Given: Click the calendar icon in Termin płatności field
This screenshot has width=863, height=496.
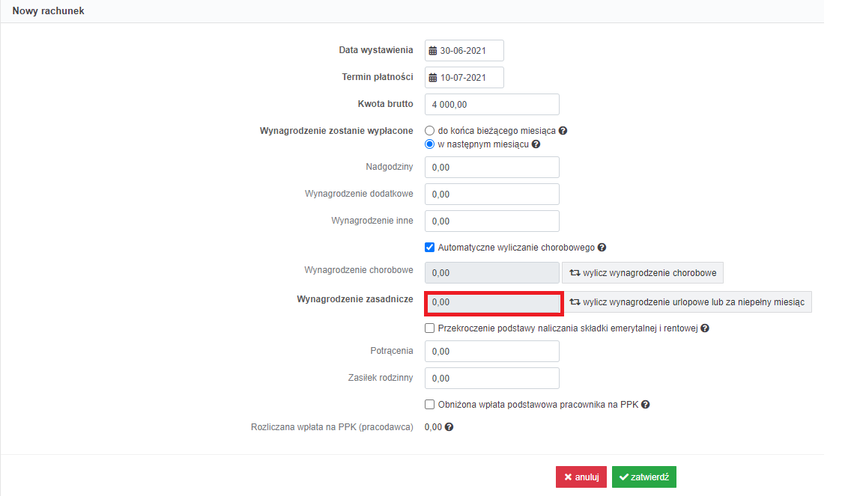Looking at the screenshot, I should click(x=432, y=78).
